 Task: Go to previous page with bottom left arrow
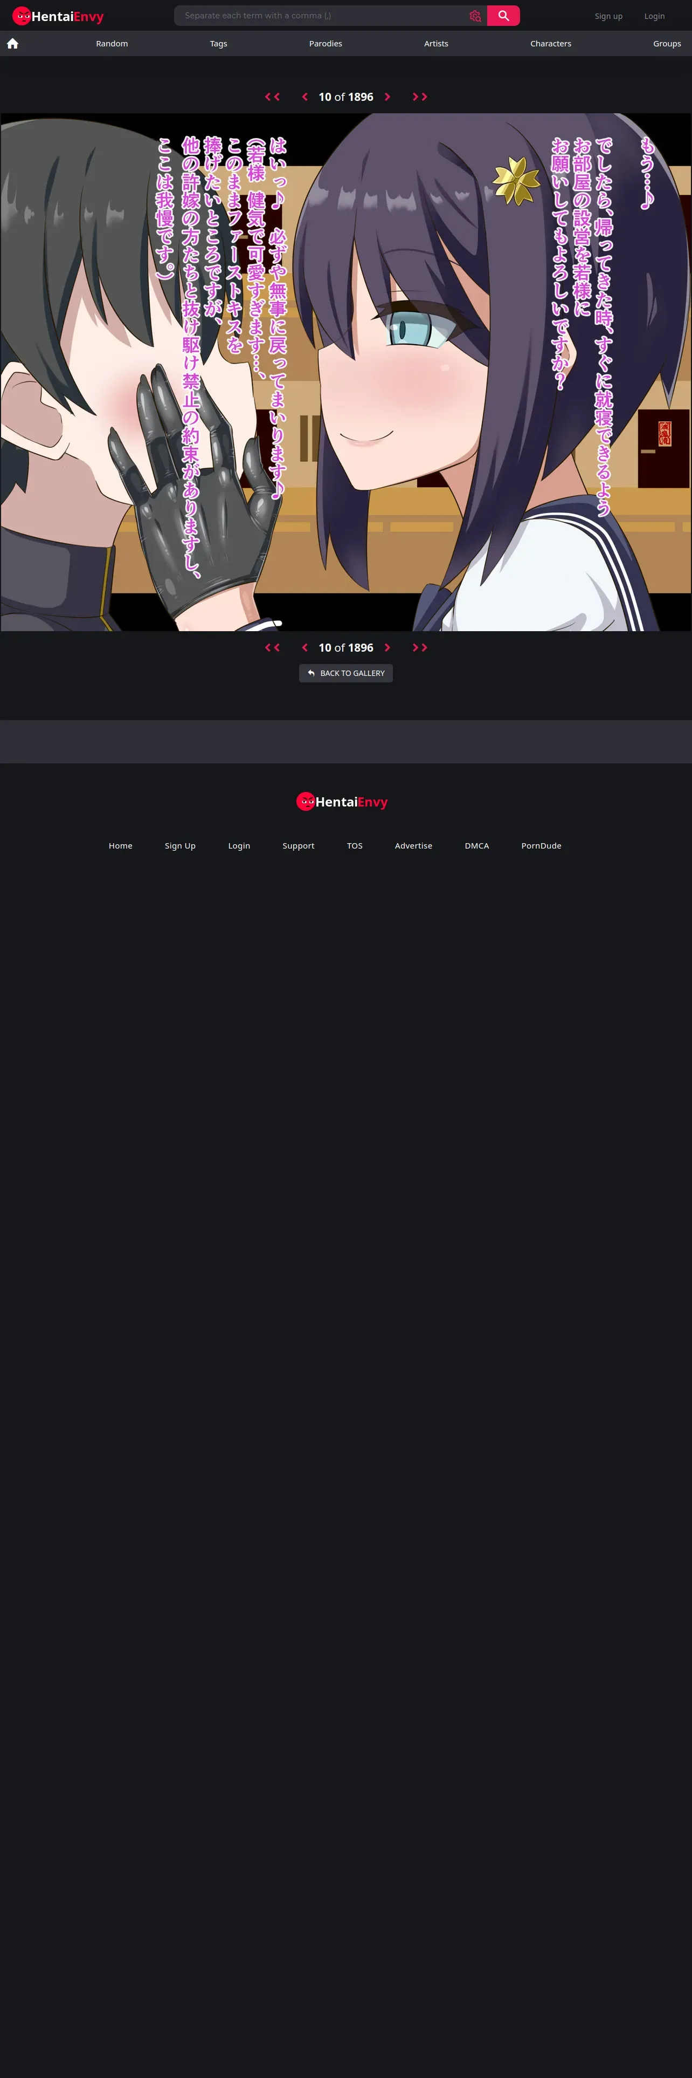click(305, 648)
